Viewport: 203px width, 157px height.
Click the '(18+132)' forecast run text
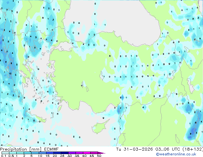click(x=193, y=149)
